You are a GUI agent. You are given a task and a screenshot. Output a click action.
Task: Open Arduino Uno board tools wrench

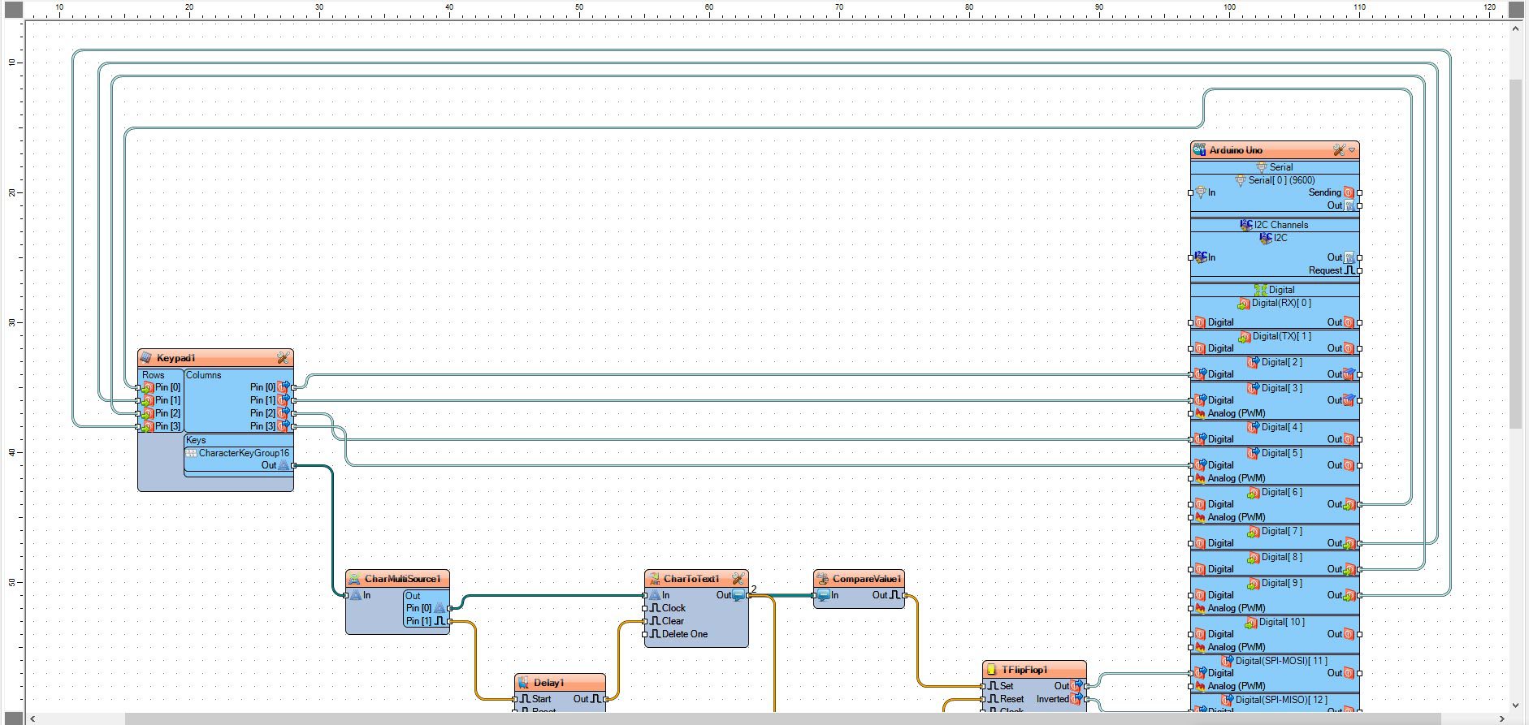point(1339,150)
